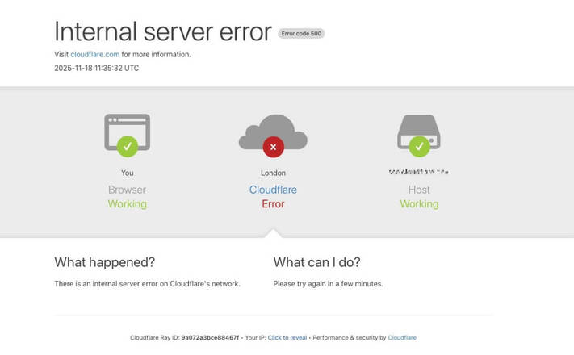Select the Please try again in a few minutes text
The height and width of the screenshot is (355, 574).
coord(328,284)
